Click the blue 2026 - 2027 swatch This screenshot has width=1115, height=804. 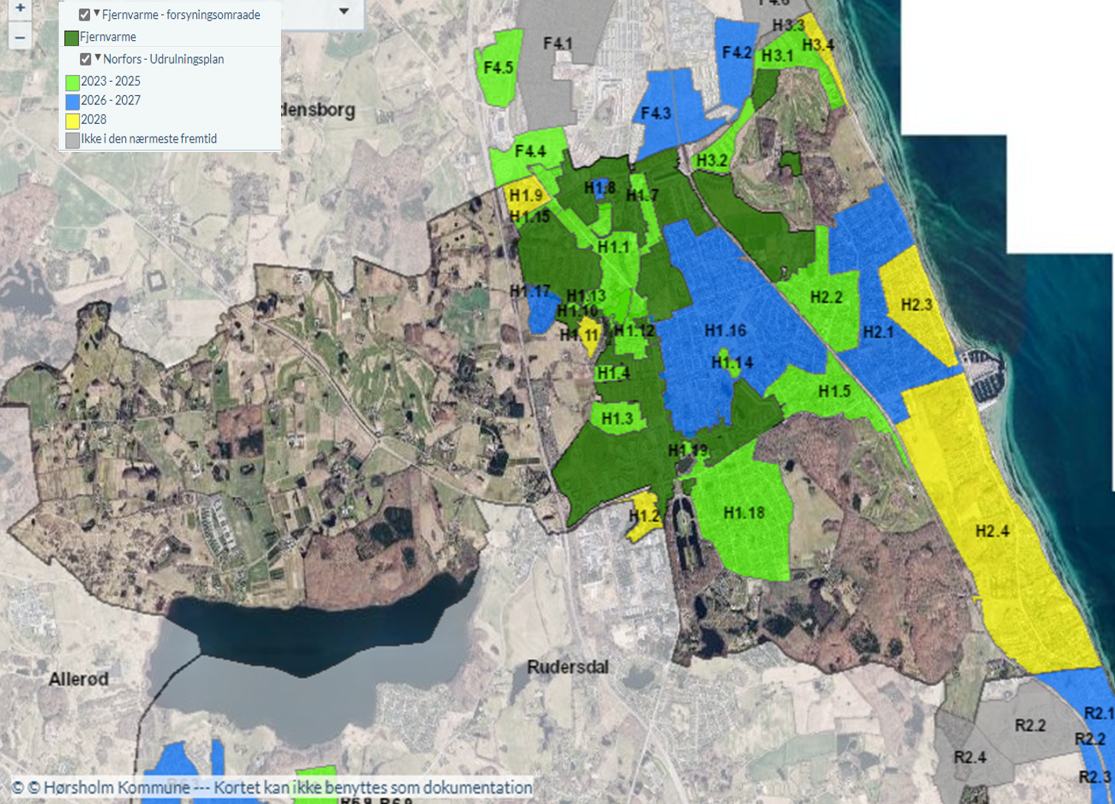[x=73, y=101]
